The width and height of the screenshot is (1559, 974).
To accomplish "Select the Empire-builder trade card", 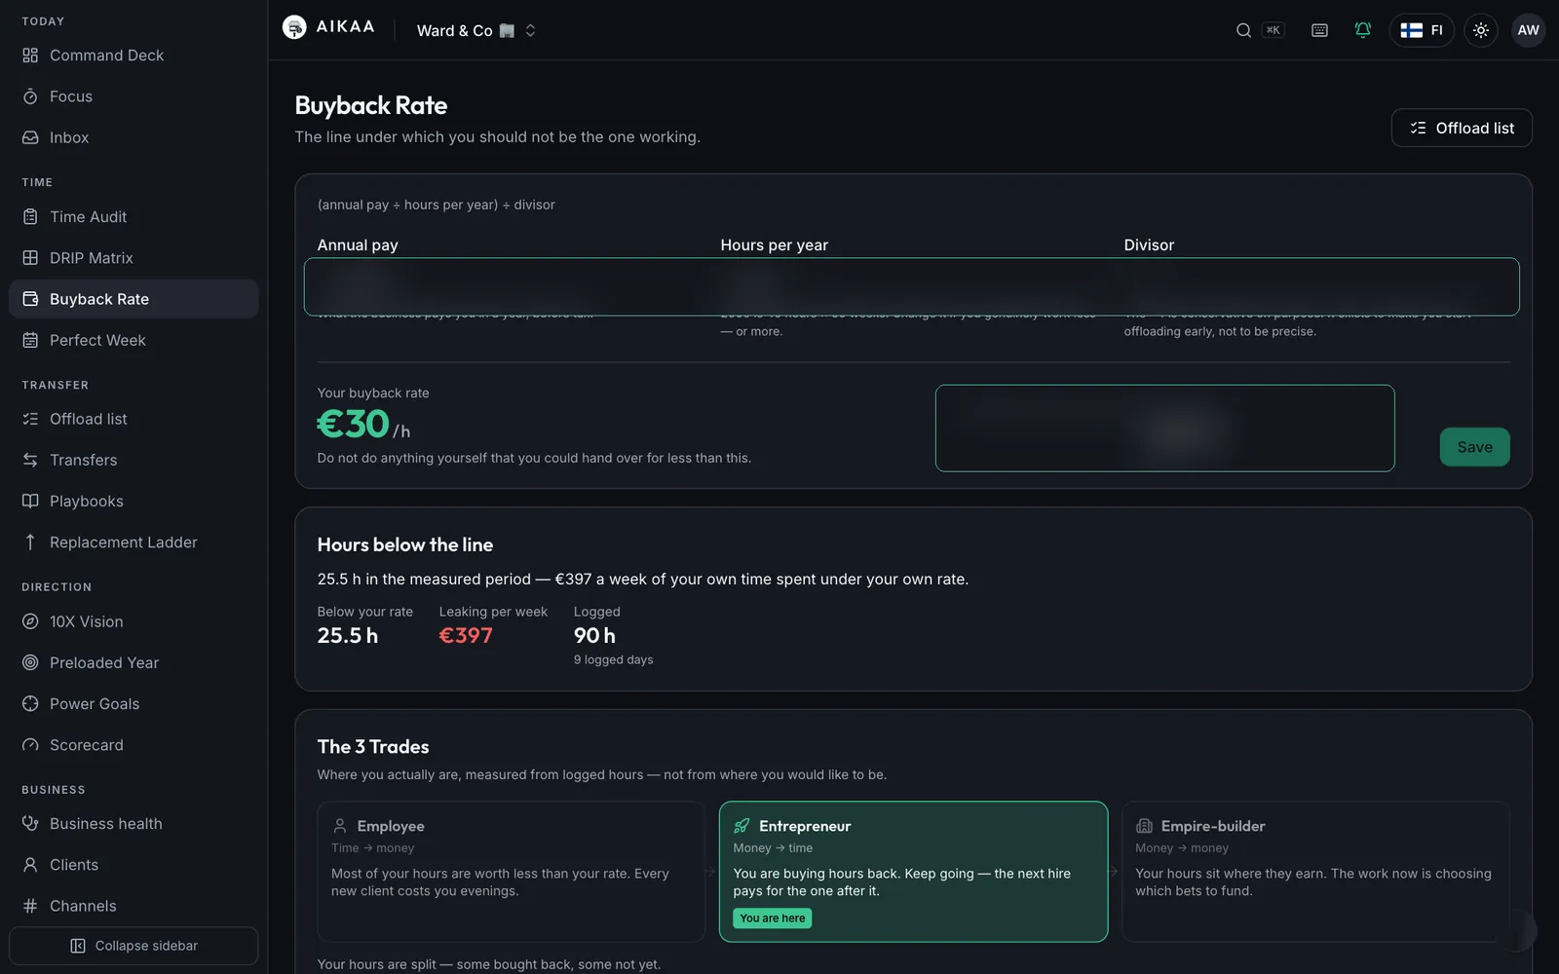I will pos(1315,872).
